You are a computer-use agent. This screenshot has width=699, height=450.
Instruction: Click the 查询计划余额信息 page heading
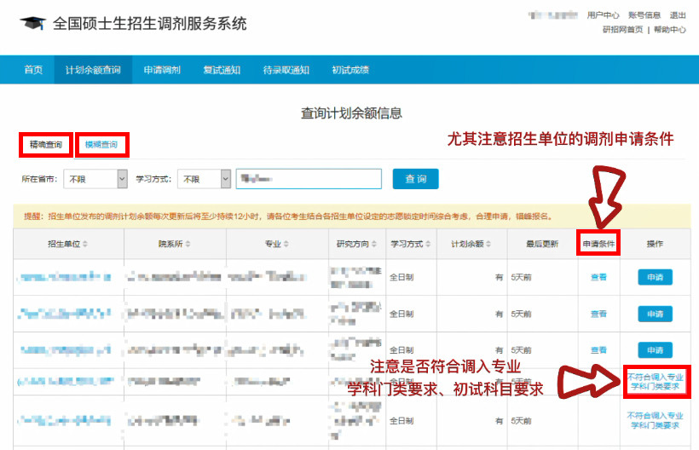(351, 113)
